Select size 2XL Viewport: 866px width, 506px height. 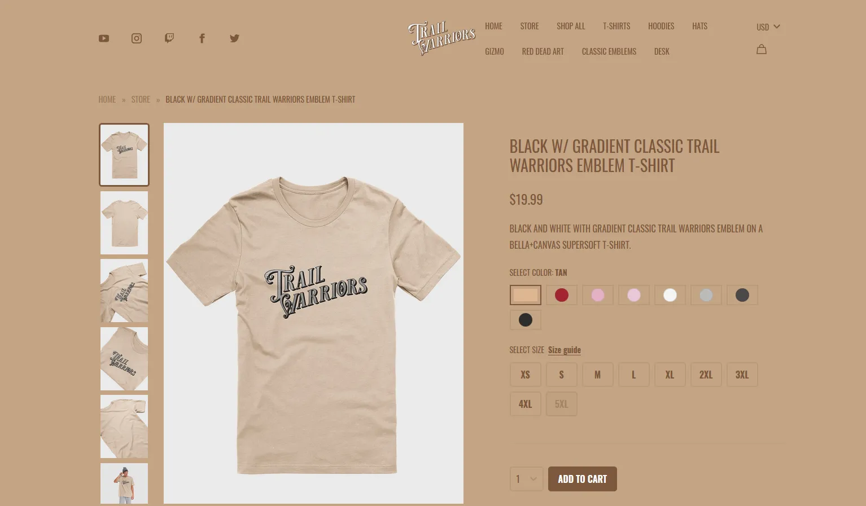coord(706,375)
